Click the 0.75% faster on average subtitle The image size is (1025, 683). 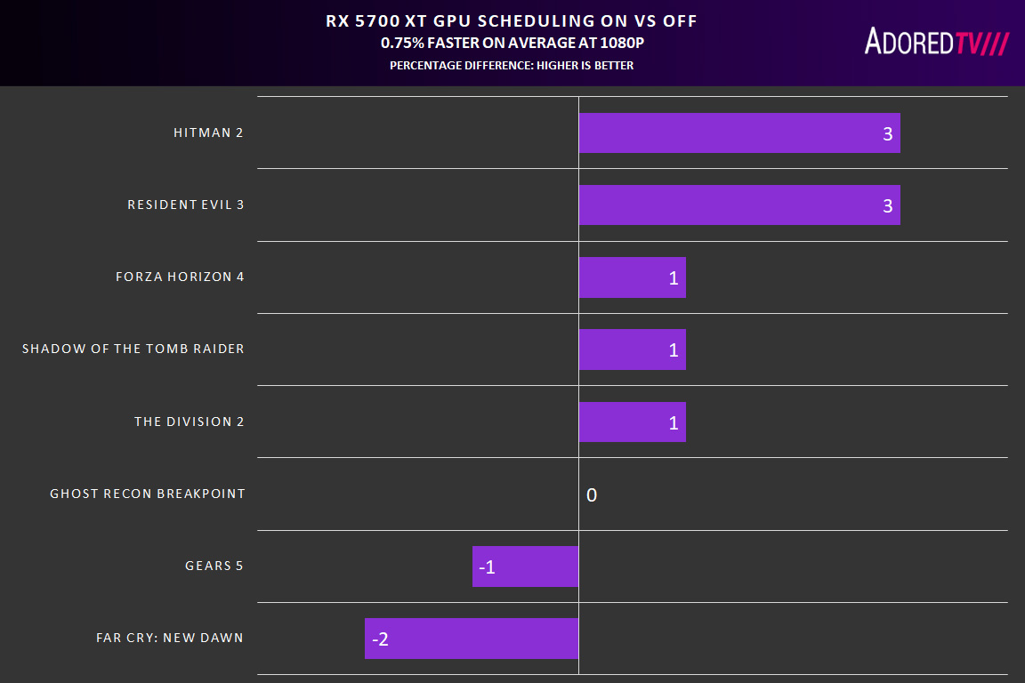pyautogui.click(x=512, y=43)
